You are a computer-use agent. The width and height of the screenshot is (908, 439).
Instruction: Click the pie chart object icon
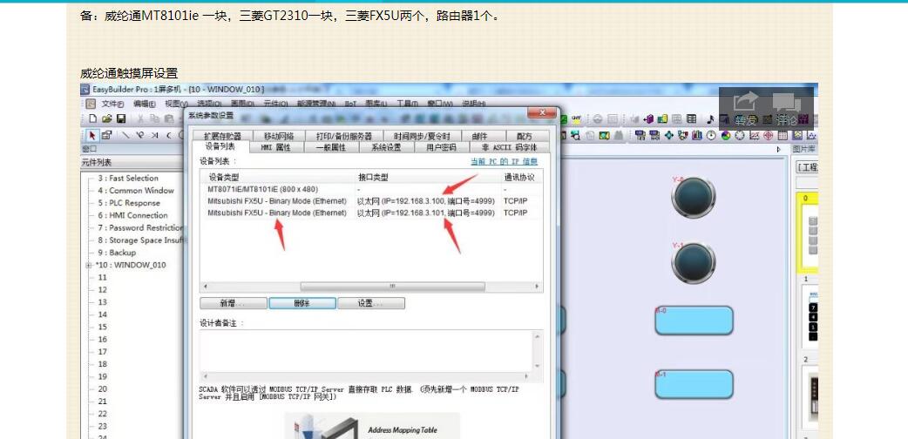pyautogui.click(x=725, y=135)
